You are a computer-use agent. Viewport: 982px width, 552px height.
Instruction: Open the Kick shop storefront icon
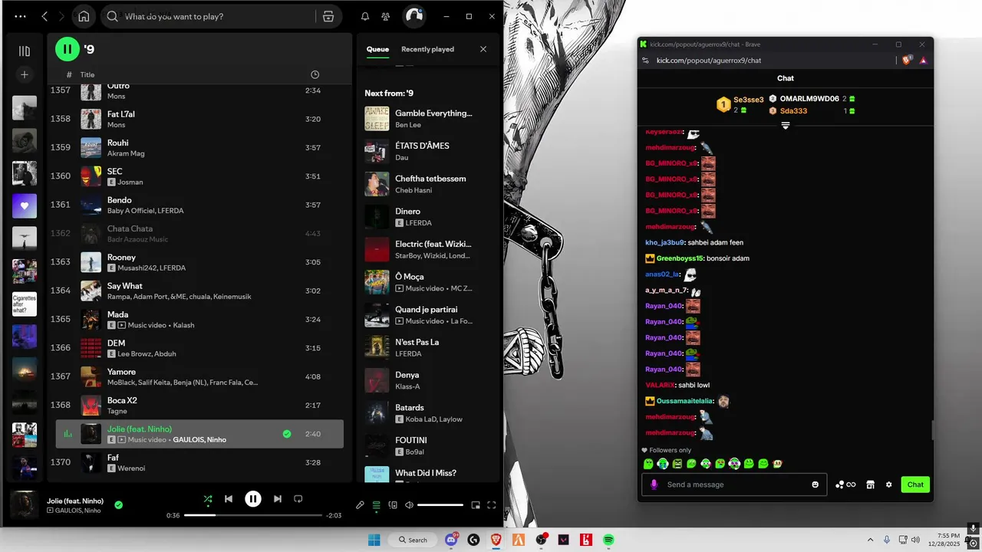click(871, 485)
